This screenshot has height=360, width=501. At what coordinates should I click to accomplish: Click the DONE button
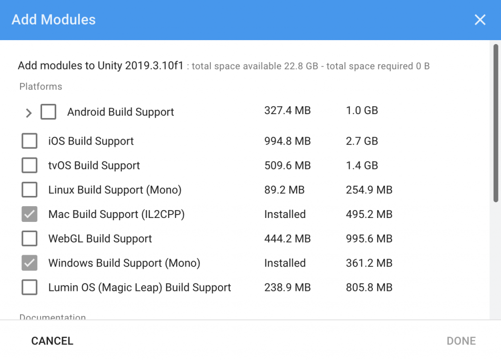(461, 341)
